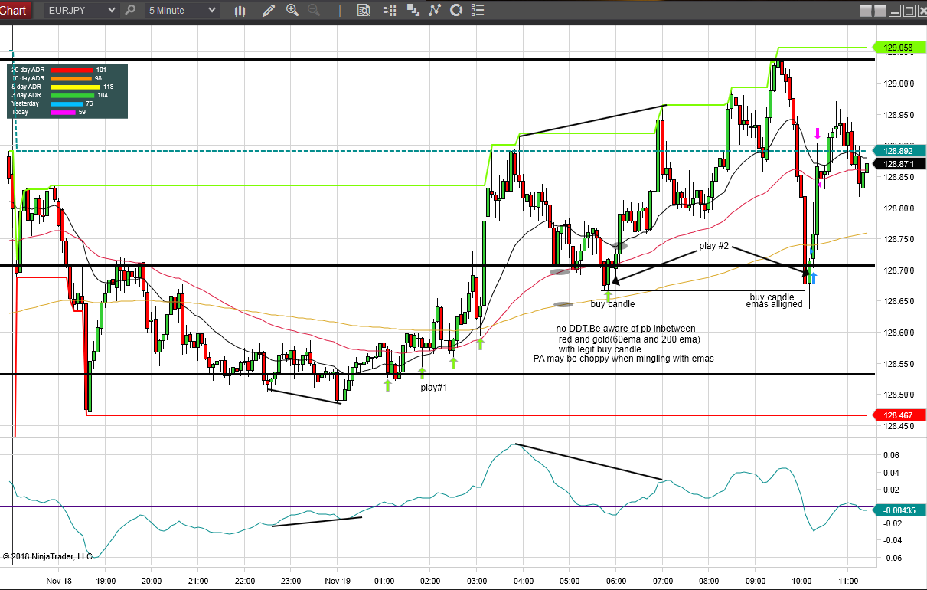Viewport: 927px width, 590px height.
Task: Click the instrument search magnifier icon
Action: pos(130,11)
